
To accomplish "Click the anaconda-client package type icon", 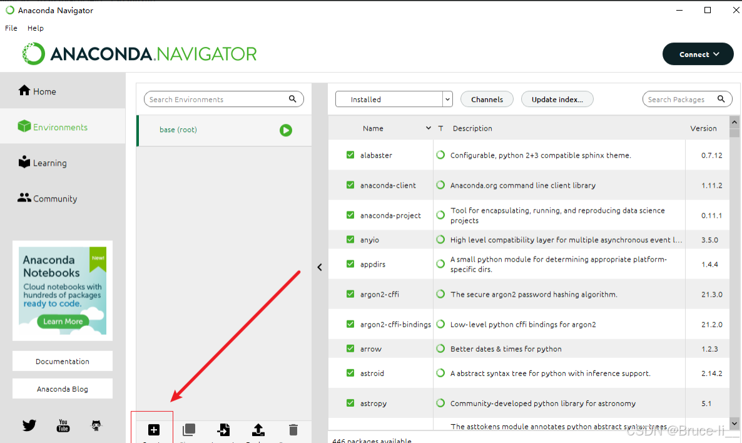I will click(440, 185).
